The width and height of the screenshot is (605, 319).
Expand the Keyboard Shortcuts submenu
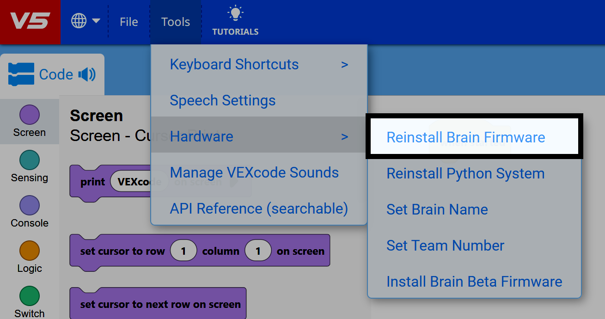click(x=344, y=65)
